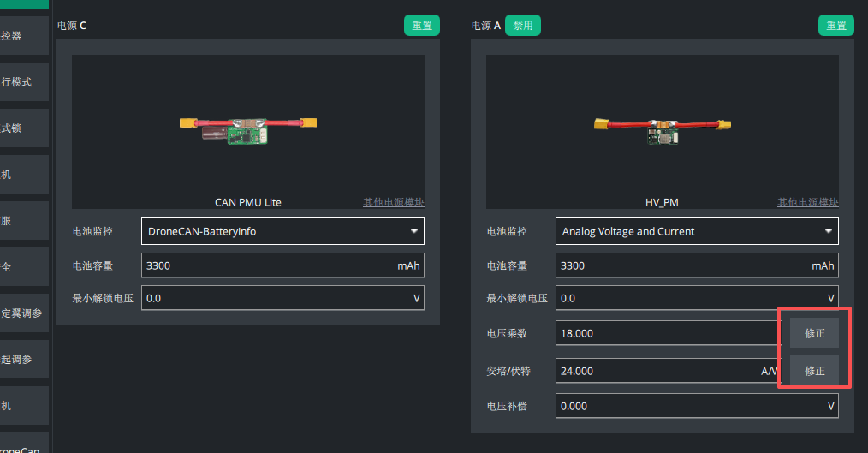The width and height of the screenshot is (868, 453).
Task: Open 电池监控 dropdown showing DroneCAN-BatteryInfo
Action: click(x=282, y=231)
